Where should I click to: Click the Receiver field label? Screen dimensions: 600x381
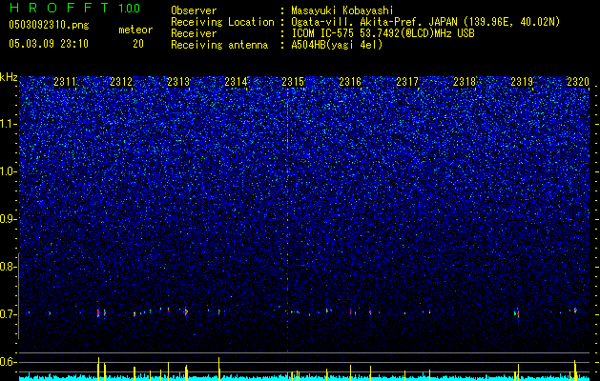(194, 33)
